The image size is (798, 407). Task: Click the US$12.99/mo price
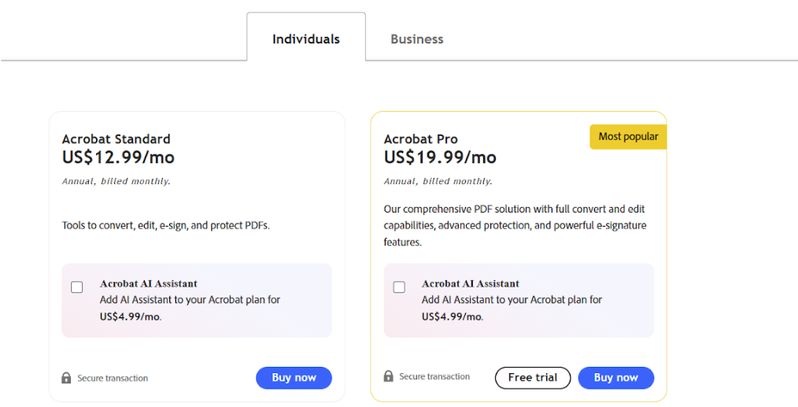coord(118,157)
